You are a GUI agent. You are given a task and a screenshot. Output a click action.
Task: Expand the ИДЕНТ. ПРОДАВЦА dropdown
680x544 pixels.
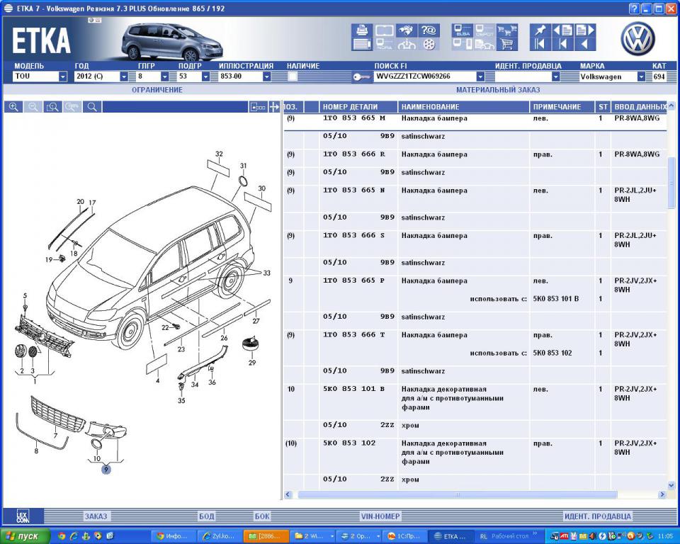(556, 76)
